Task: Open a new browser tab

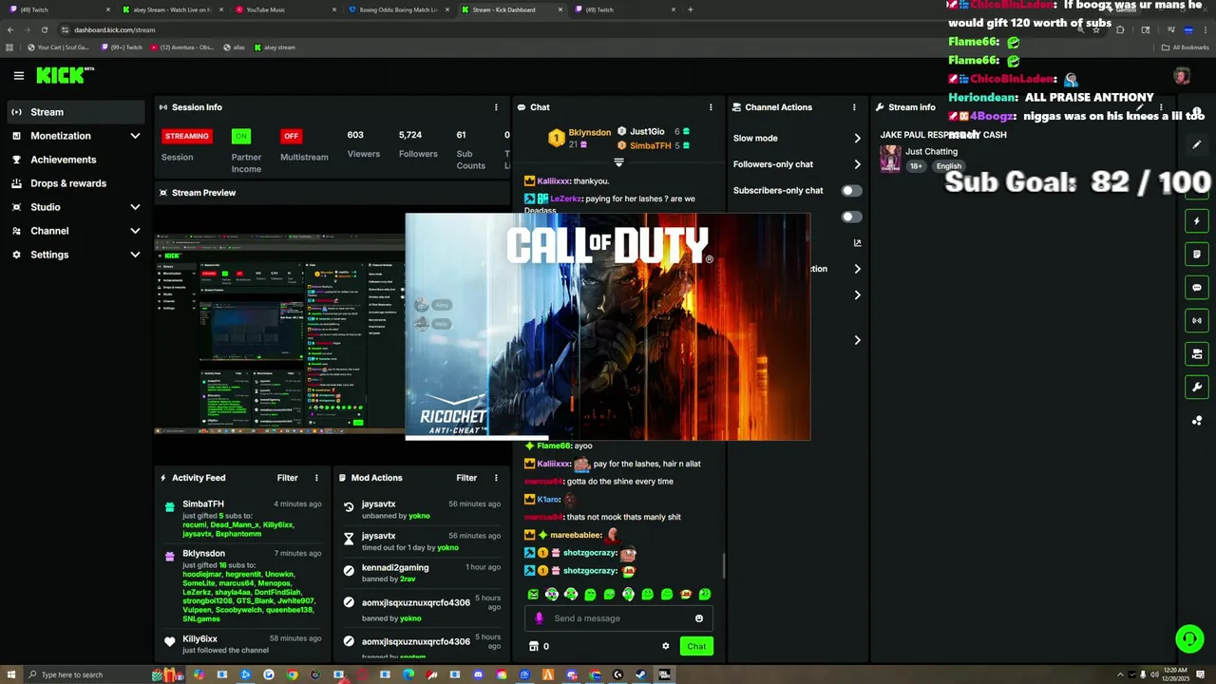Action: pyautogui.click(x=691, y=9)
